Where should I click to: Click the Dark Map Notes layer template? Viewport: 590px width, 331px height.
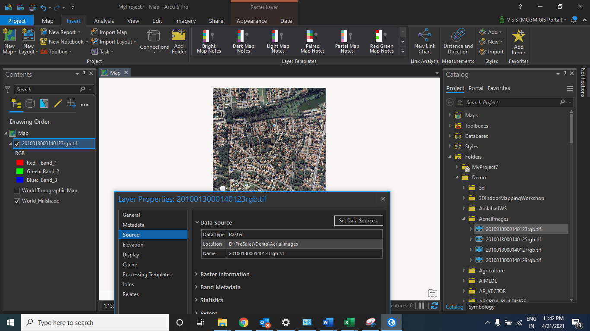click(243, 41)
